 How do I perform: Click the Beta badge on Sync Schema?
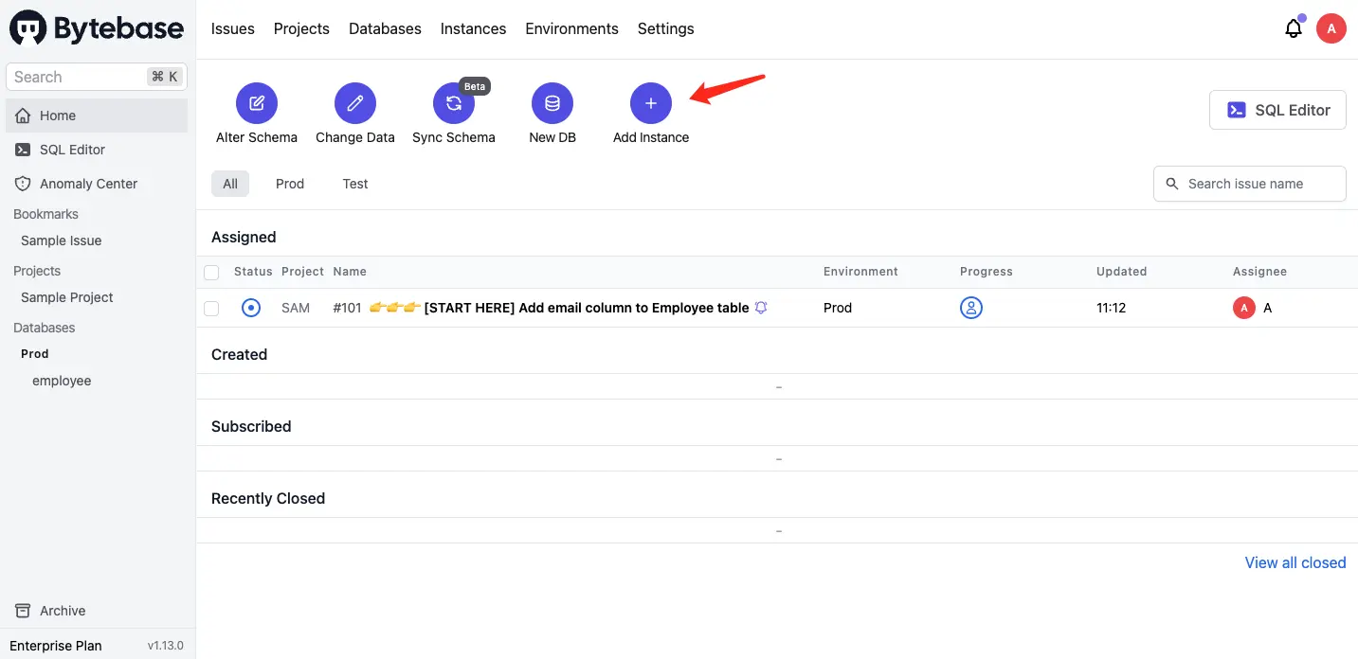[x=475, y=86]
